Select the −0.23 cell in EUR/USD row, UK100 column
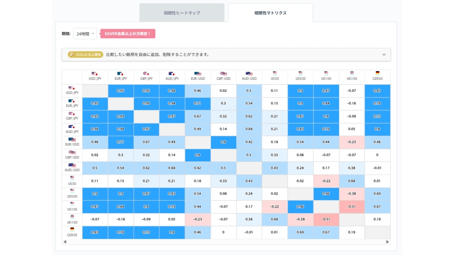Image resolution: width=454 pixels, height=255 pixels. click(352, 142)
